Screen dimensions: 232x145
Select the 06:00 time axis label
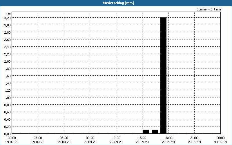64,138
